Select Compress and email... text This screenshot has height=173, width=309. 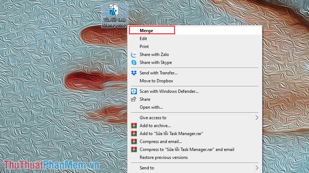pyautogui.click(x=161, y=142)
